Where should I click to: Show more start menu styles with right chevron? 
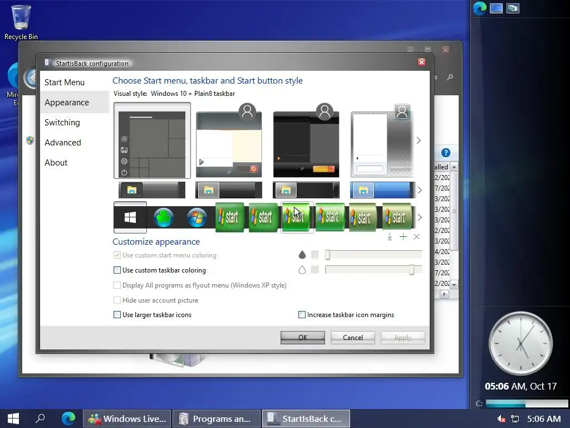pyautogui.click(x=419, y=140)
